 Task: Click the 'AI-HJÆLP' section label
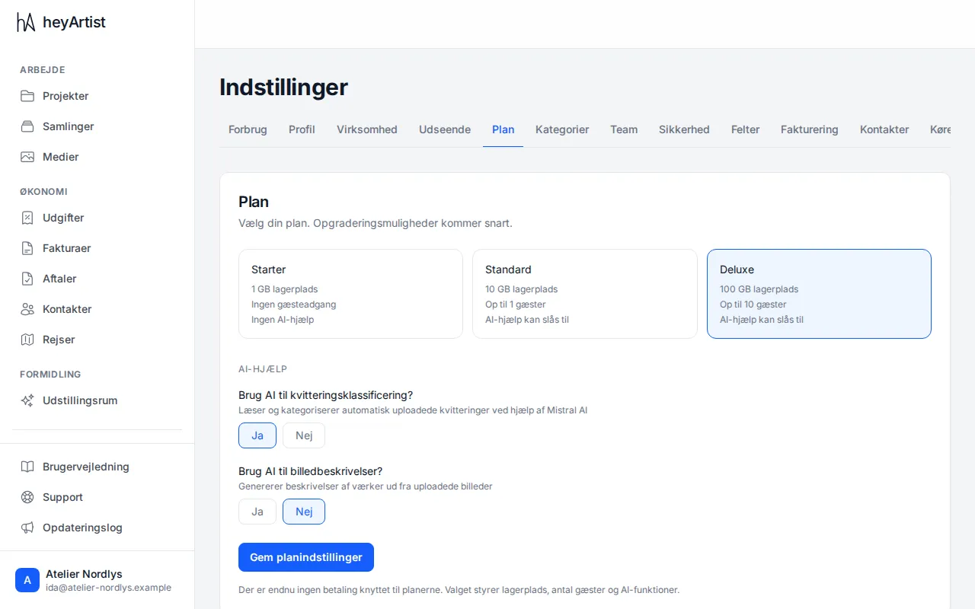(x=263, y=369)
